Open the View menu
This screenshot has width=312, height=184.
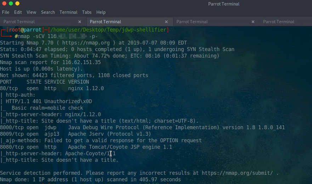pyautogui.click(x=32, y=12)
